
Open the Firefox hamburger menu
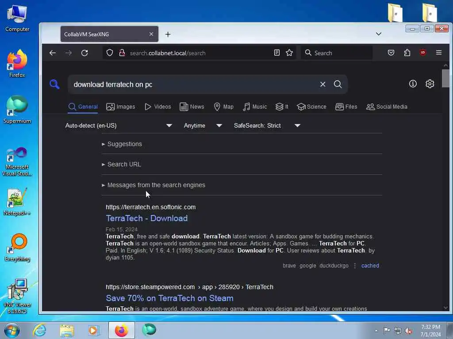(439, 53)
